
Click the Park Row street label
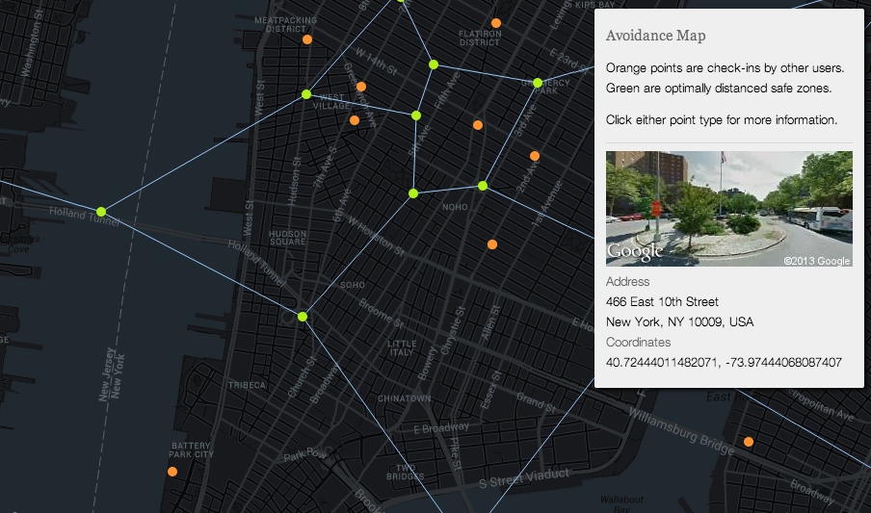[x=305, y=454]
